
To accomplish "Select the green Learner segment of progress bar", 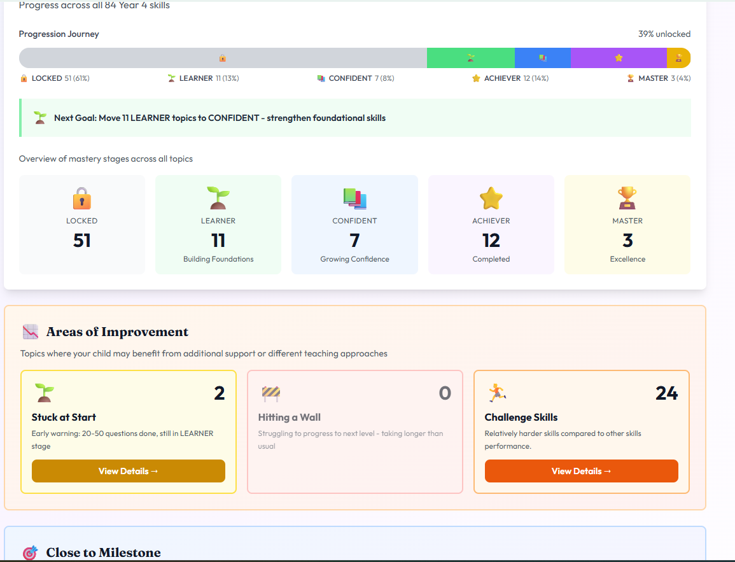I will click(470, 58).
